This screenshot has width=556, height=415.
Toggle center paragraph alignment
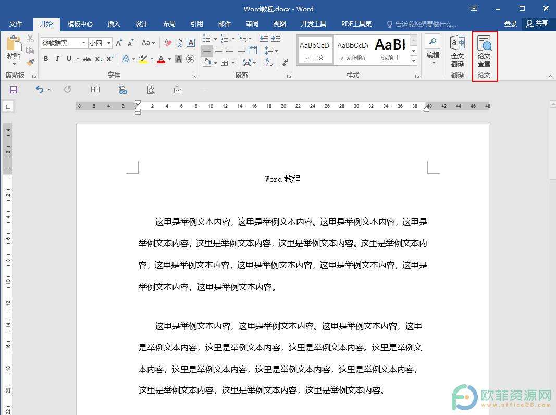pyautogui.click(x=218, y=51)
